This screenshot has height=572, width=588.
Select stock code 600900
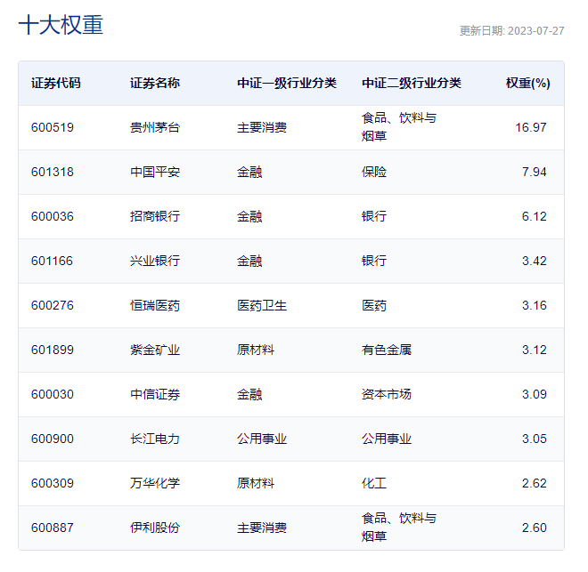click(53, 439)
